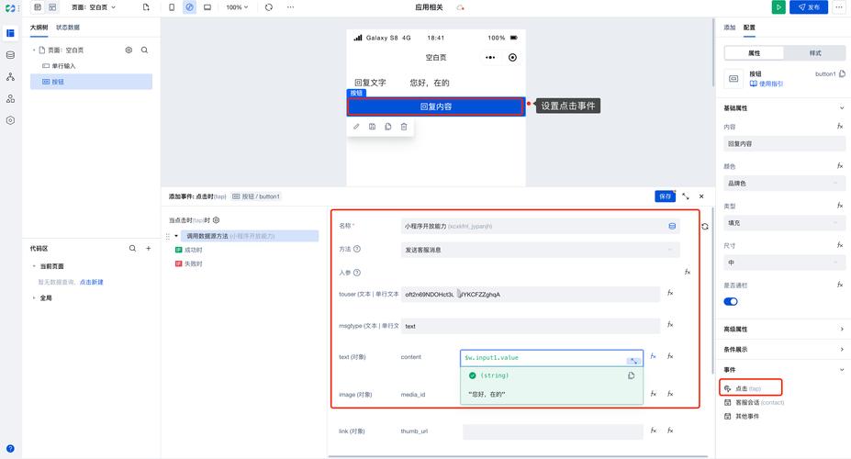Select the 属性 segment tab
This screenshot has height=459, width=851.
pyautogui.click(x=754, y=53)
